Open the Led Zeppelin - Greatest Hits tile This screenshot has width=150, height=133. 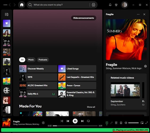(x=77, y=77)
